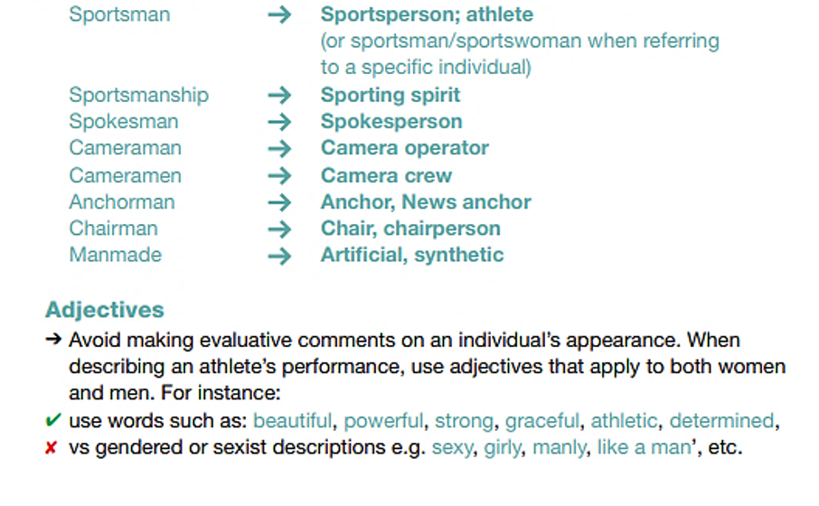Click the bold term 'Spokesperson'
The width and height of the screenshot is (819, 506).
point(391,122)
